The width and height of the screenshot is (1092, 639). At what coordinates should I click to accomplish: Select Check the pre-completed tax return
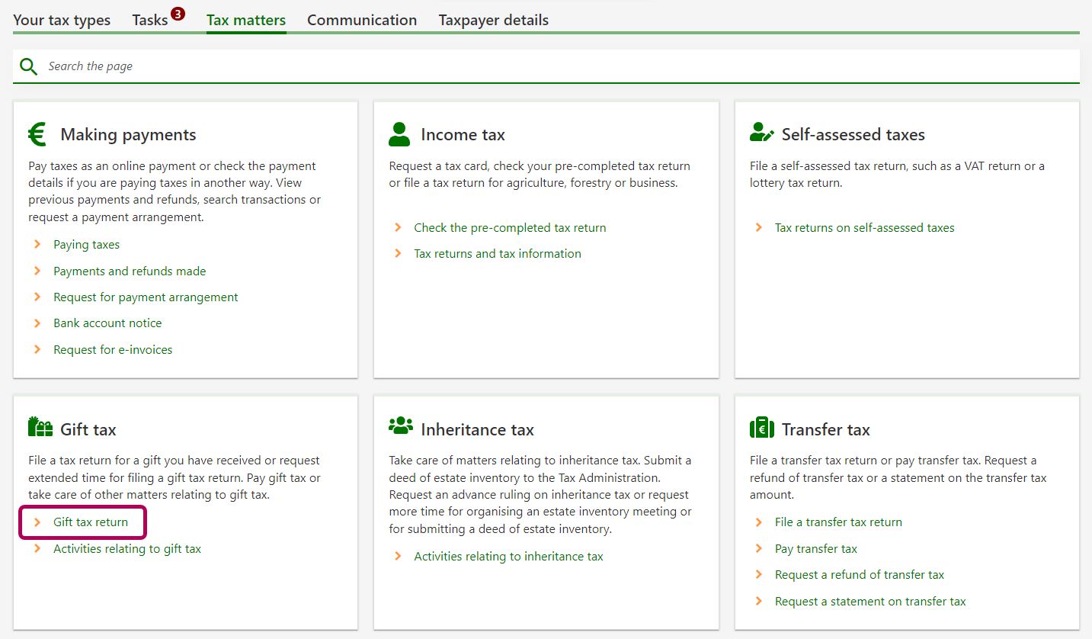tap(510, 228)
